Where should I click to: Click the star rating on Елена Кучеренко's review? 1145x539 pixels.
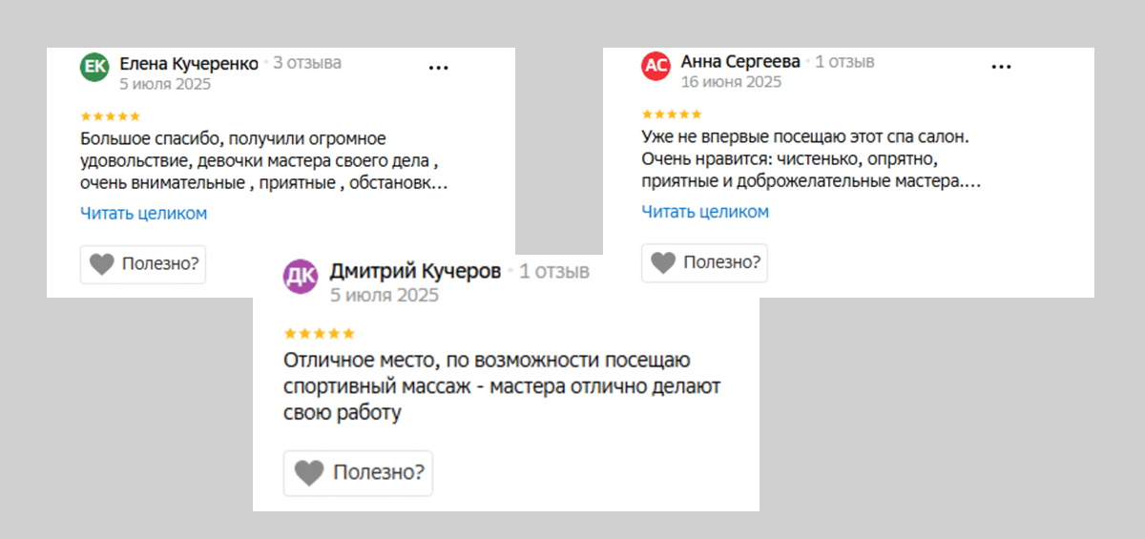(x=110, y=116)
